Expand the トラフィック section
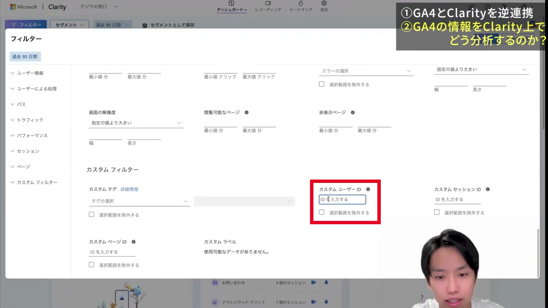Image resolution: width=548 pixels, height=308 pixels. [x=27, y=120]
